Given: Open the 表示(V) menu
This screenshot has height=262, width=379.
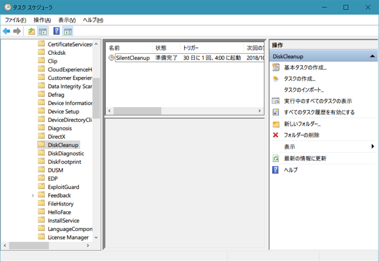Looking at the screenshot, I should tap(67, 20).
